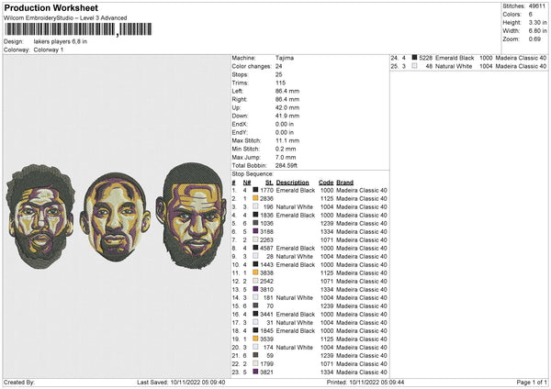551x389 pixels.
Task: Choose the white swatch beside stitch count 196
Action: [255, 206]
